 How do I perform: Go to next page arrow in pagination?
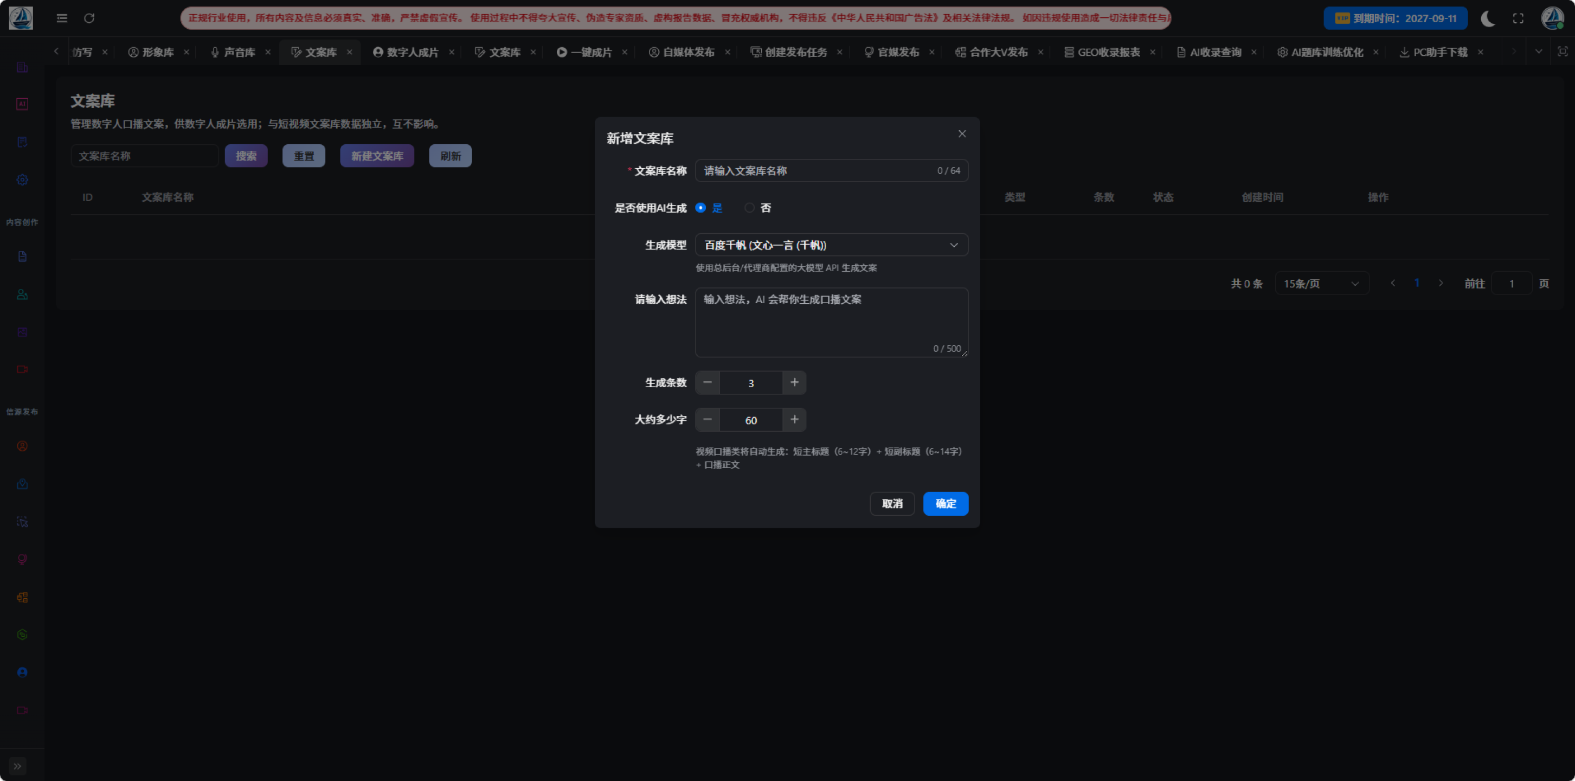1441,283
